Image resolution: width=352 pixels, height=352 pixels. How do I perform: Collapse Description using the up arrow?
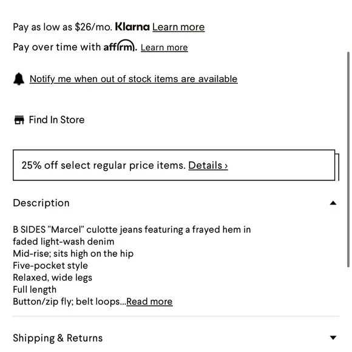(333, 203)
